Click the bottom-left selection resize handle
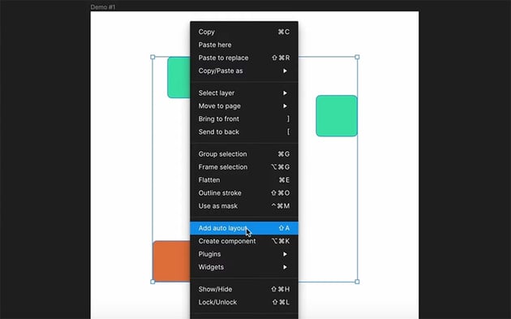 click(x=152, y=282)
